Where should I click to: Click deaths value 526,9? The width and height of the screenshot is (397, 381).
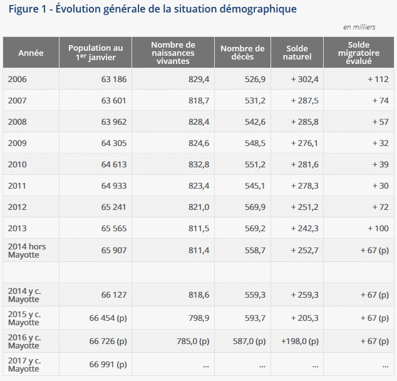[x=255, y=80]
